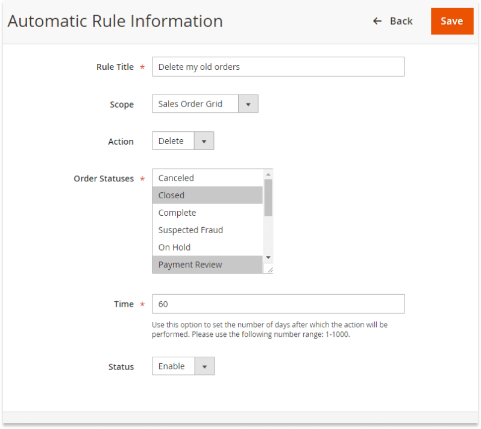481x429 pixels.
Task: Click the Order Statuses scroll up arrow
Action: coord(268,175)
